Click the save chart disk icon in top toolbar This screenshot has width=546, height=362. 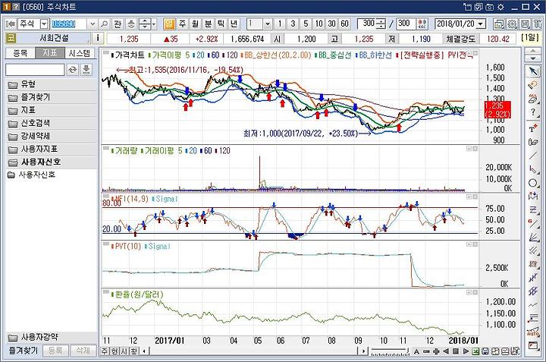tap(525, 24)
